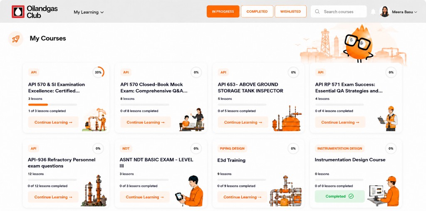This screenshot has width=426, height=211.
Task: Click the rocket icon beside My Courses
Action: click(16, 39)
